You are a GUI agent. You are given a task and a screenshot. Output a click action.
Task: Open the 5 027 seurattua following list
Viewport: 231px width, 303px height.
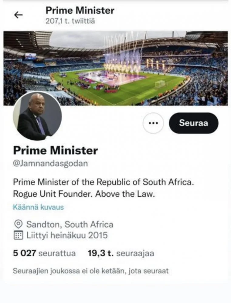pos(44,253)
